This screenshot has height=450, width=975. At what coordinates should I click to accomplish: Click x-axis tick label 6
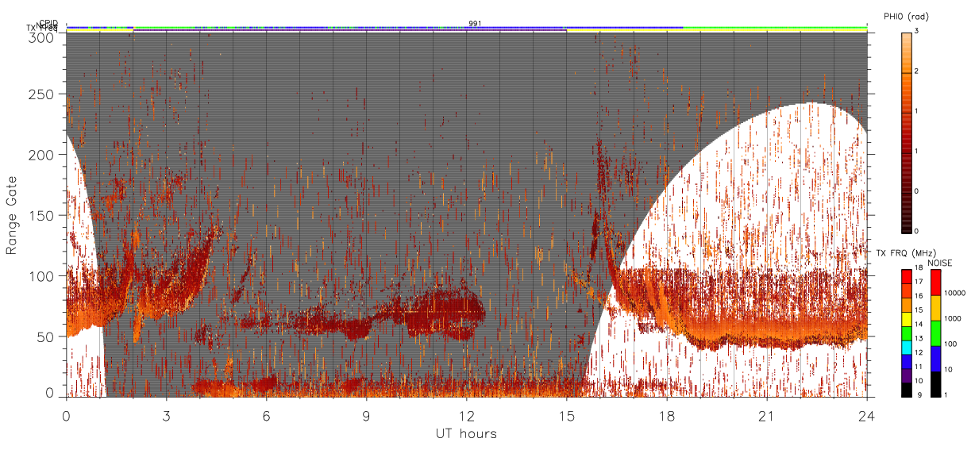266,415
